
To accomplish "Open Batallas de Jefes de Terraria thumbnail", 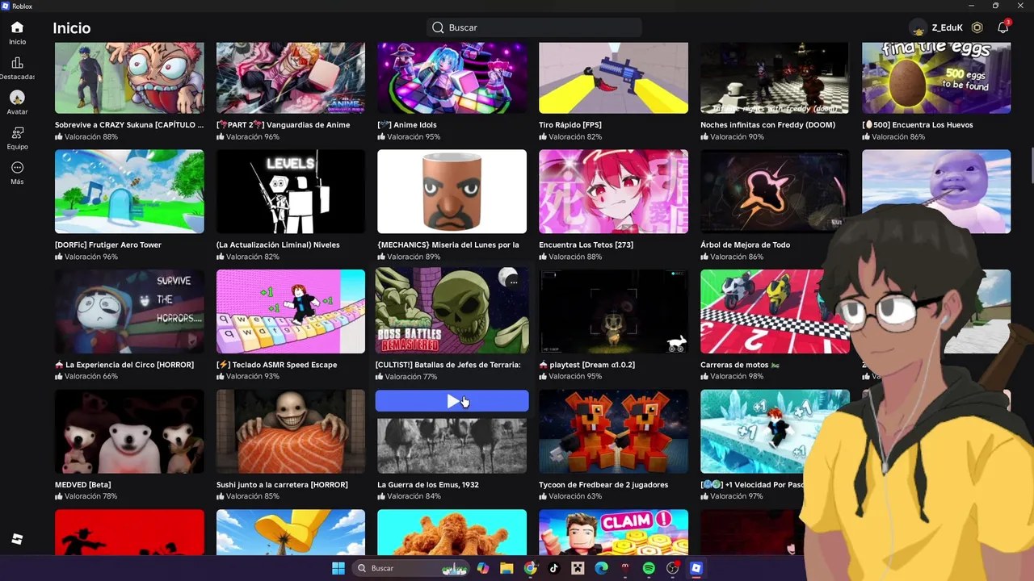I will tap(452, 311).
